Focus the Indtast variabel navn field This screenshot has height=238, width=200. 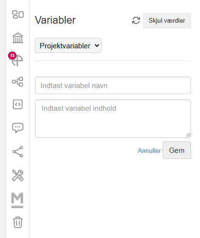click(113, 86)
